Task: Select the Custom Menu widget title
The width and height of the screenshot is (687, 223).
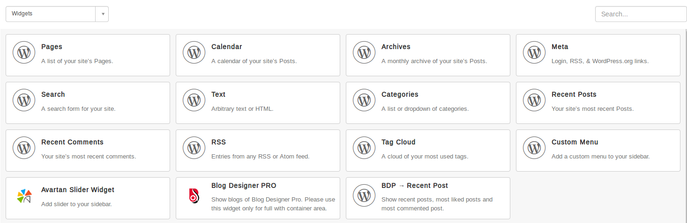Action: pyautogui.click(x=575, y=142)
